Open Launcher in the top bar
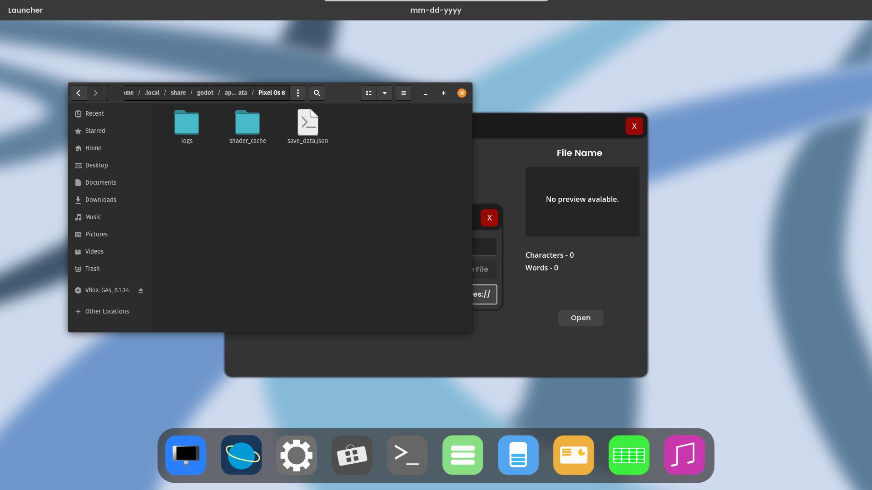 tap(25, 10)
